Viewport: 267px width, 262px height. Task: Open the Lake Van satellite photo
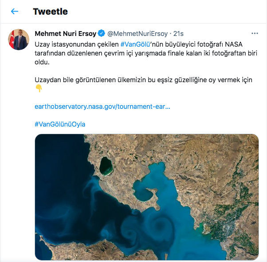click(x=146, y=197)
